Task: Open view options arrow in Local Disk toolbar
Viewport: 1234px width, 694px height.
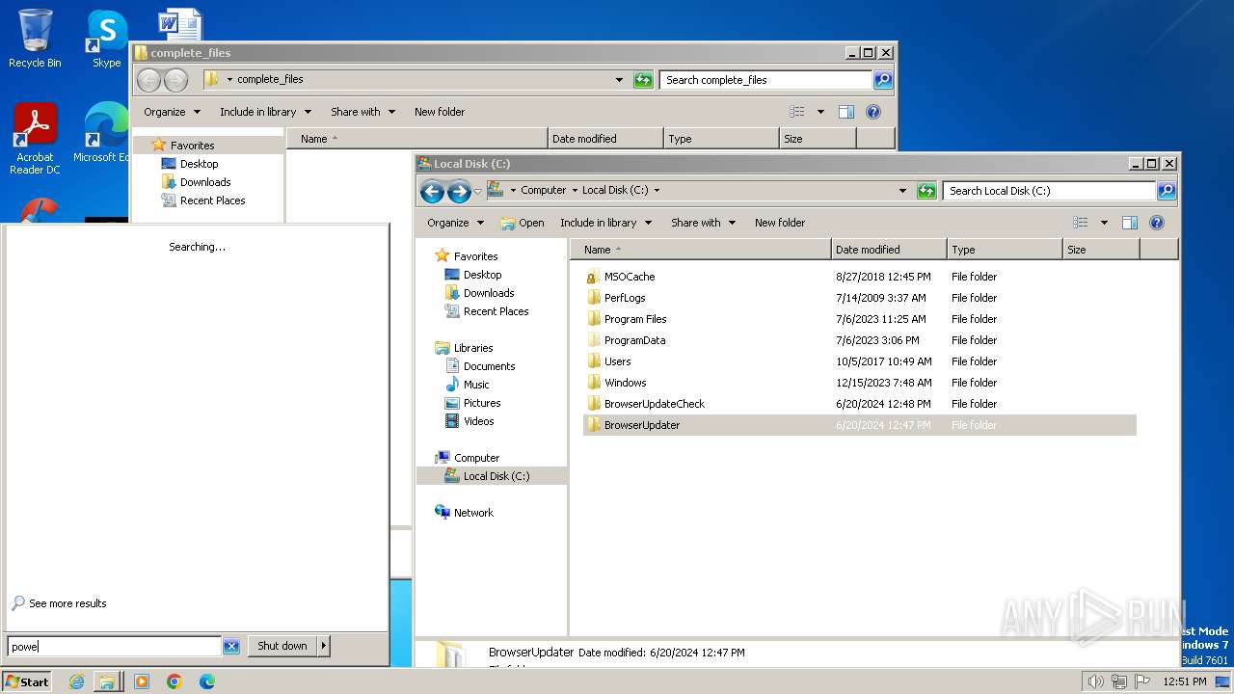Action: pyautogui.click(x=1104, y=223)
